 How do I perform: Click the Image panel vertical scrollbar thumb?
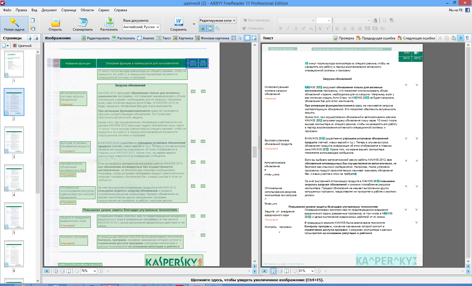coord(255,152)
